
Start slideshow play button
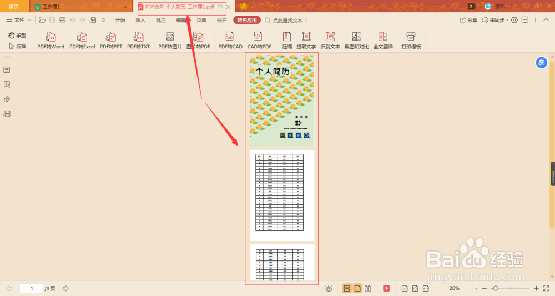(386, 289)
